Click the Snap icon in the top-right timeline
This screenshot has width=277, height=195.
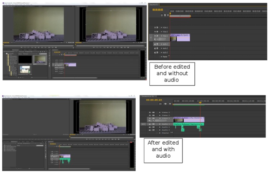[x=162, y=15]
